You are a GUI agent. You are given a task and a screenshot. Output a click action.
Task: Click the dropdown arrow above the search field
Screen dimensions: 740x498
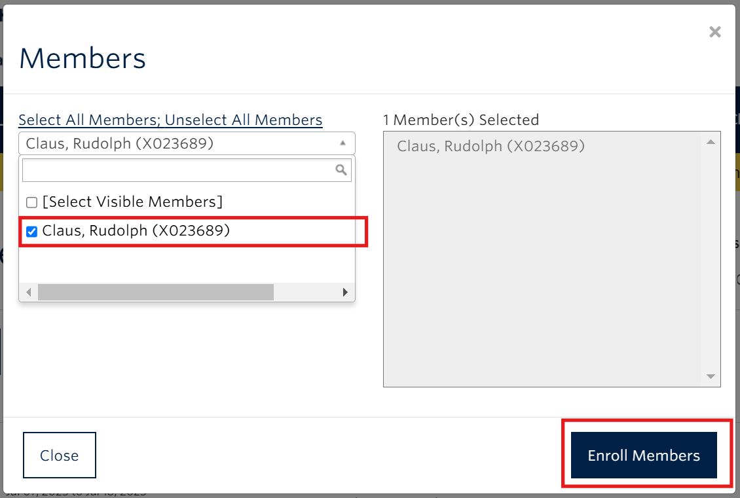pyautogui.click(x=341, y=143)
